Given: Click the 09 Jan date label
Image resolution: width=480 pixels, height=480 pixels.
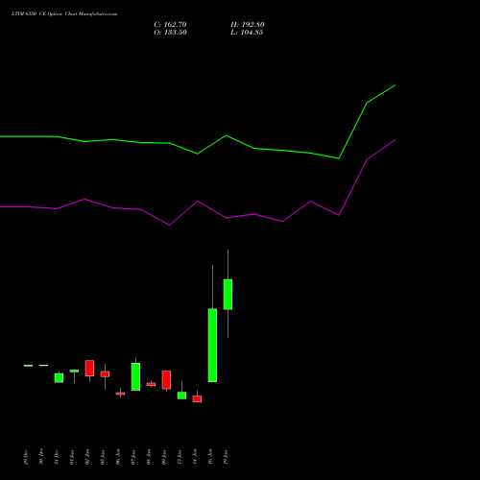Looking at the screenshot, I should 164,457.
